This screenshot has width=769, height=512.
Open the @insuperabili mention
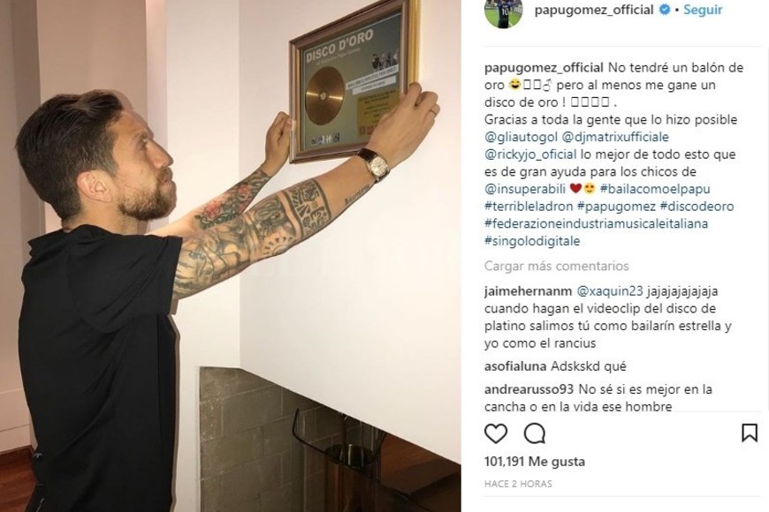click(x=525, y=189)
